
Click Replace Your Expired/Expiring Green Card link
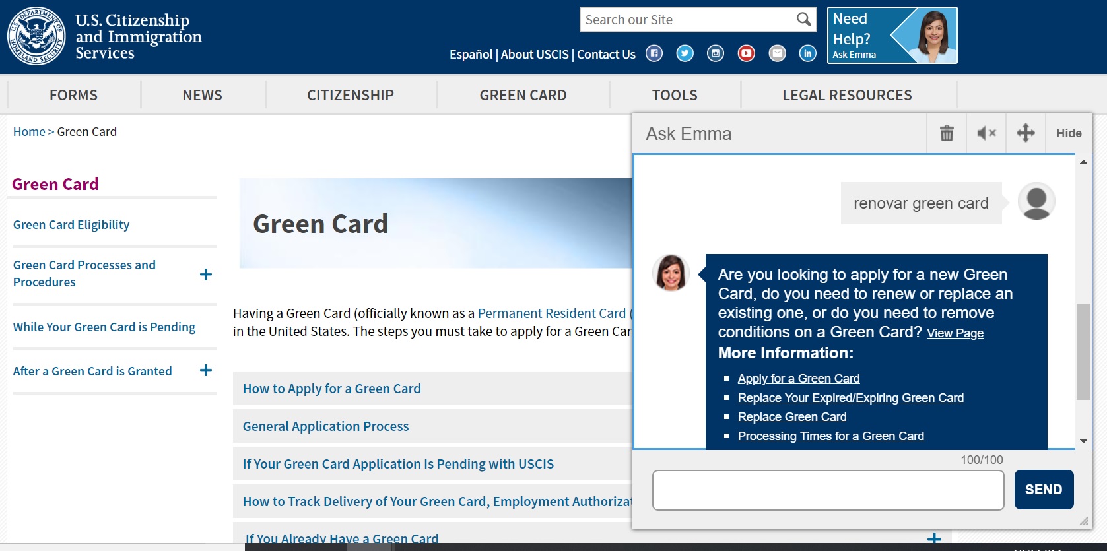(x=851, y=398)
